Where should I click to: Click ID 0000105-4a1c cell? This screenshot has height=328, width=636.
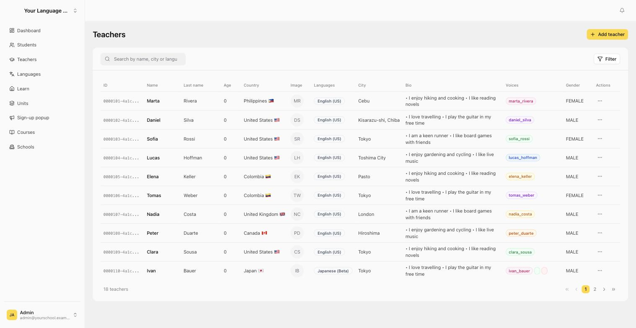[x=121, y=177]
